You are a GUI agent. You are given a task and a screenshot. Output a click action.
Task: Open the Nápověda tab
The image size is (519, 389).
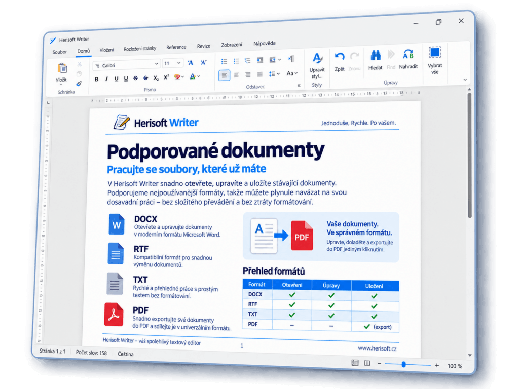pos(264,44)
